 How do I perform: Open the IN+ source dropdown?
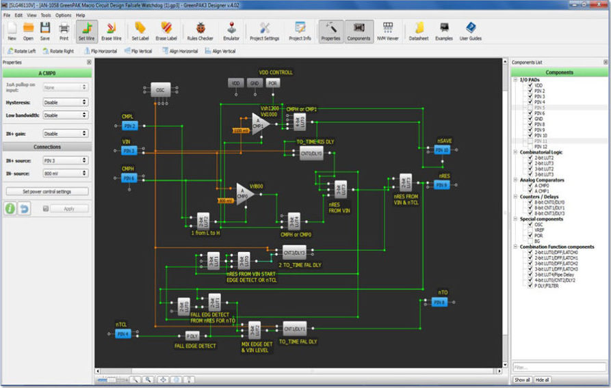(x=65, y=161)
